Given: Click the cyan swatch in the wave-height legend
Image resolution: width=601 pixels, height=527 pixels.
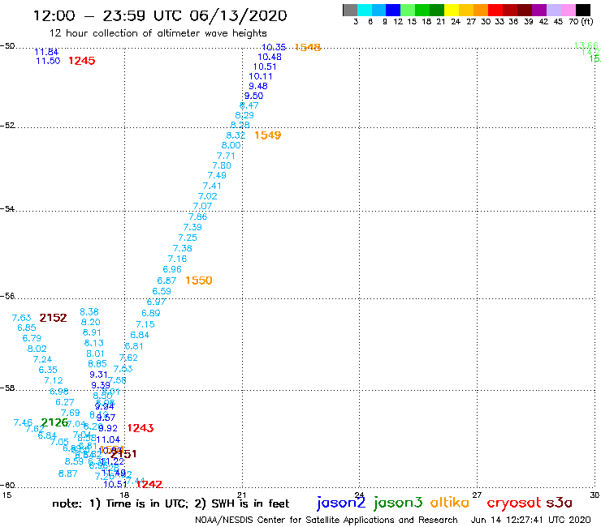Looking at the screenshot, I should click(365, 10).
